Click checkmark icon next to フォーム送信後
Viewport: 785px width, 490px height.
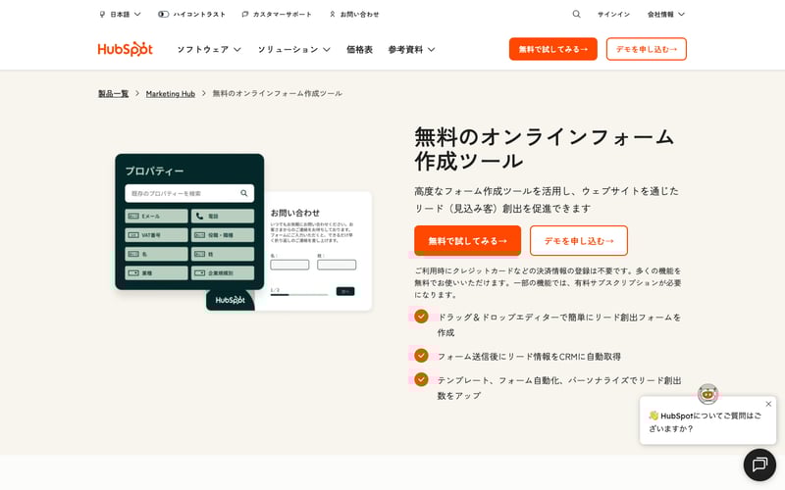tap(421, 355)
